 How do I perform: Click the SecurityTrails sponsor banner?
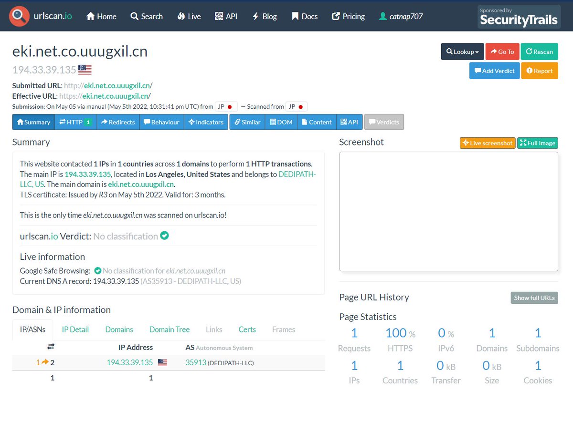[x=519, y=17]
